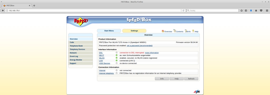Open the LAN link
The image size is (270, 95).
pyautogui.click(x=101, y=61)
